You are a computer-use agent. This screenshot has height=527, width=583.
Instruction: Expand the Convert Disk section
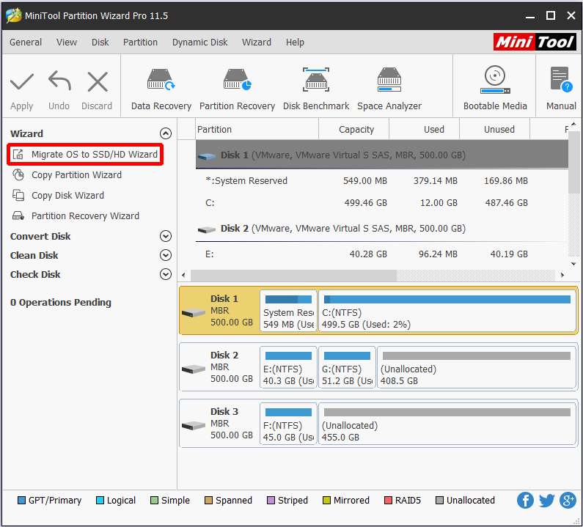click(x=166, y=236)
